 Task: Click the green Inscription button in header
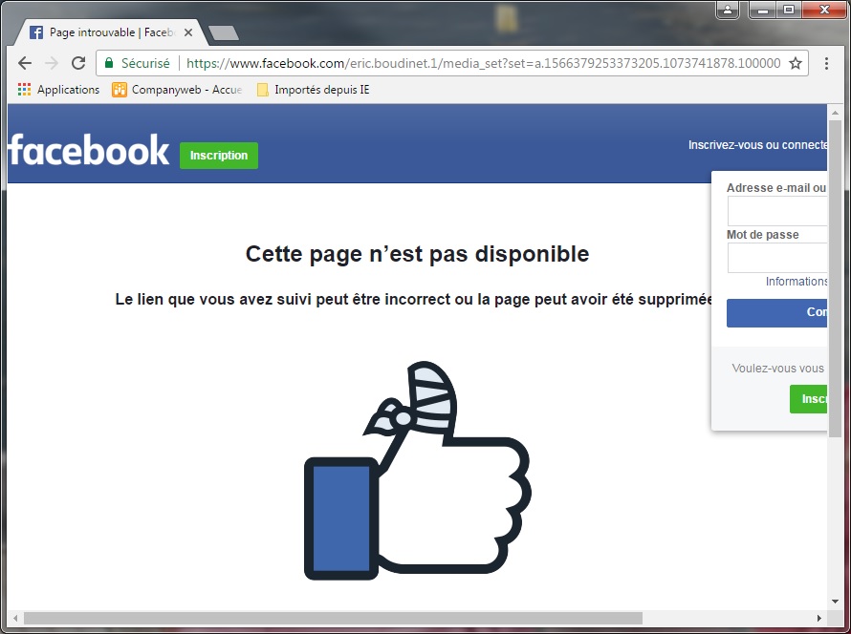pos(218,156)
